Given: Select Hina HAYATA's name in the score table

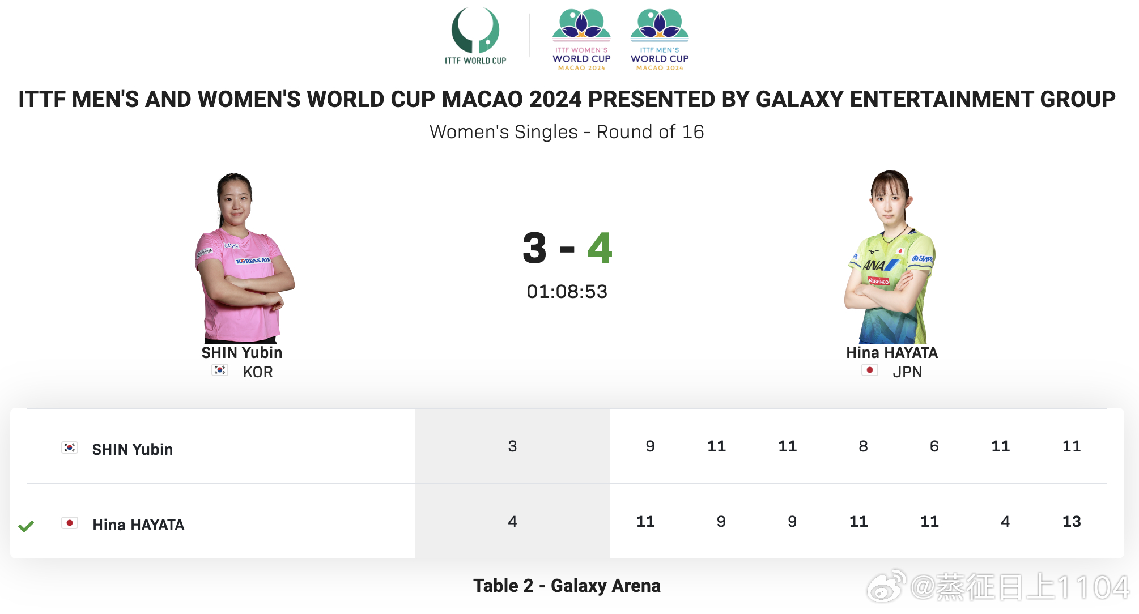Looking at the screenshot, I should point(138,525).
